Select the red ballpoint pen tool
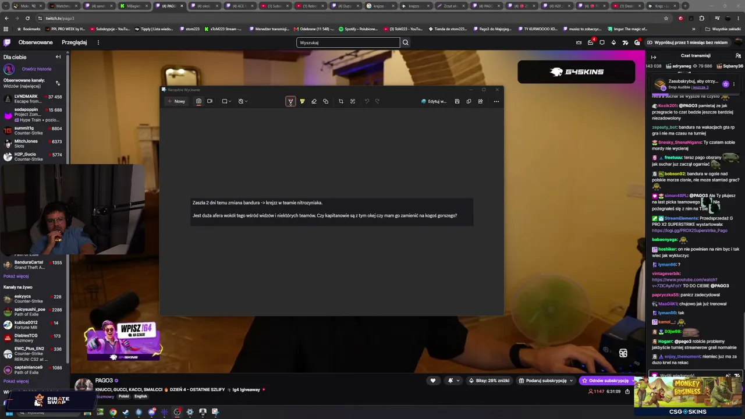 pos(290,101)
